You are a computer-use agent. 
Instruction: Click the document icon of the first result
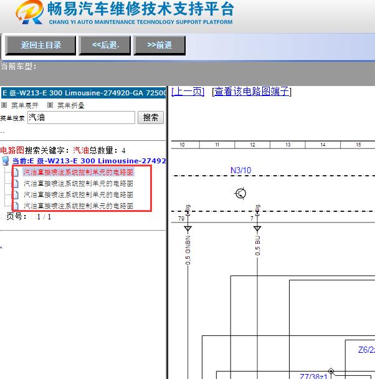click(x=16, y=172)
